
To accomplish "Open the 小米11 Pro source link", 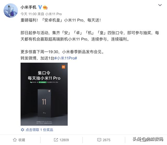I will pyautogui.click(x=53, y=14).
